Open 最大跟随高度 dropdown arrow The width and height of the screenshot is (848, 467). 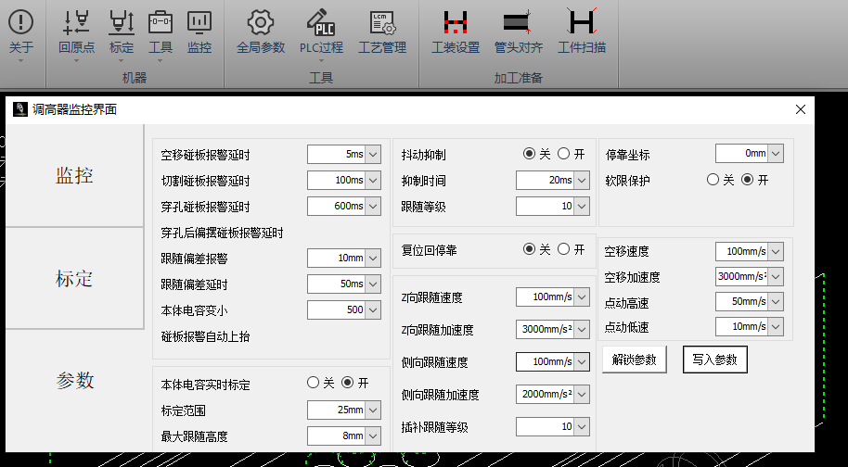[373, 435]
